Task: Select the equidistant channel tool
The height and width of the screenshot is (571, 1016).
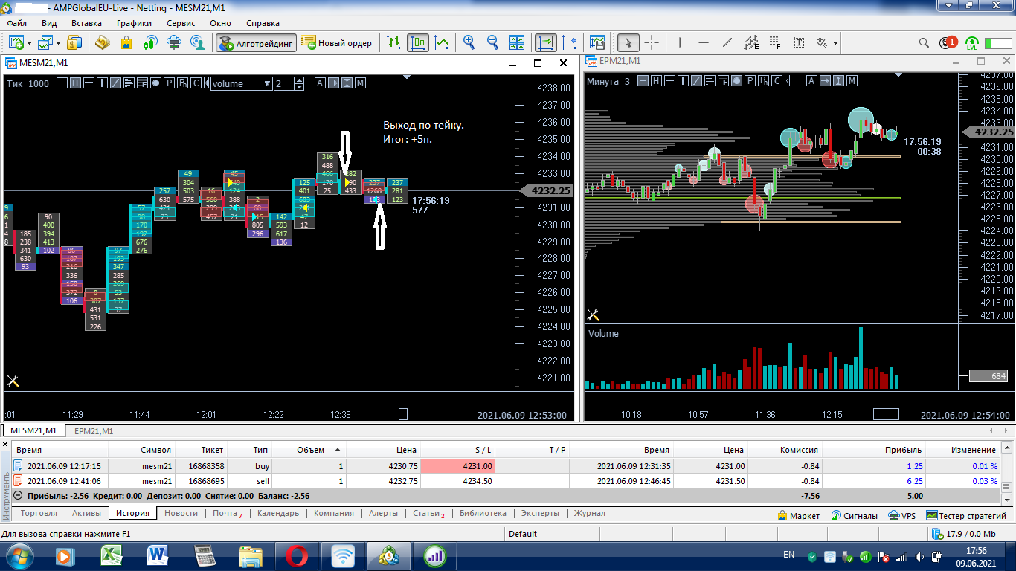Action: 751,42
